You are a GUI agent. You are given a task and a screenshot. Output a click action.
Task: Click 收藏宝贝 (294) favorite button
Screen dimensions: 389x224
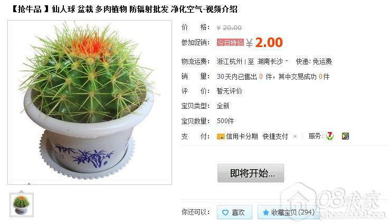(289, 212)
